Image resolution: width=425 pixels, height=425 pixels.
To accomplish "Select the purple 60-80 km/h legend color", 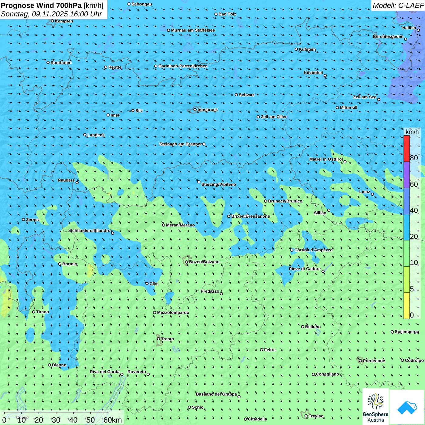I will point(406,175).
